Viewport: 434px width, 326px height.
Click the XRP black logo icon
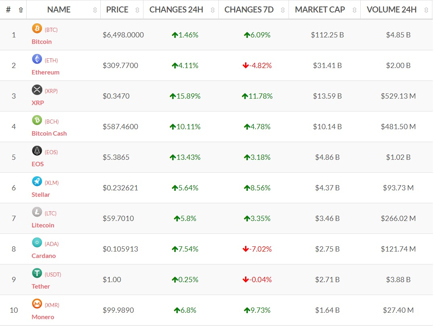click(37, 90)
